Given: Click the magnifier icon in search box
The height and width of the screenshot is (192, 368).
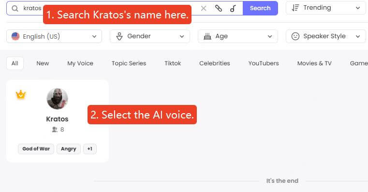Looking at the screenshot, I should tap(15, 8).
